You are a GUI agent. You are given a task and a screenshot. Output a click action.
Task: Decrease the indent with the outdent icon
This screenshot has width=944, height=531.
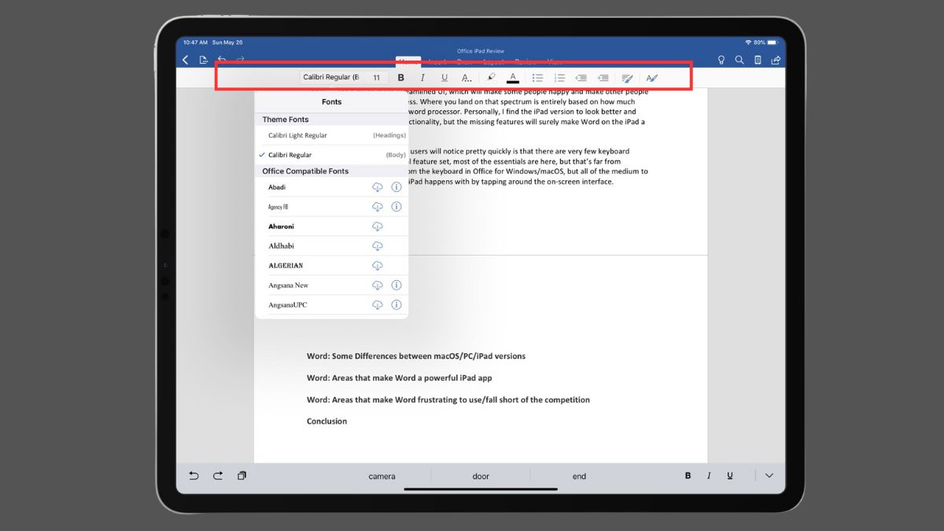tap(581, 78)
